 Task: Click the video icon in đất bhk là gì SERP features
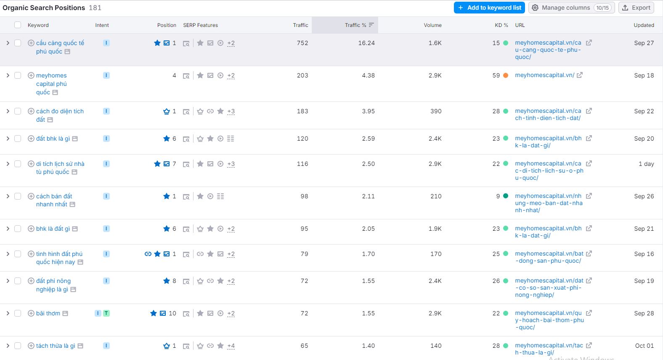point(220,139)
